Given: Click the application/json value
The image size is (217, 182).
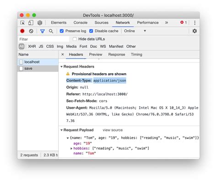Looking at the screenshot, I should click(x=109, y=80).
